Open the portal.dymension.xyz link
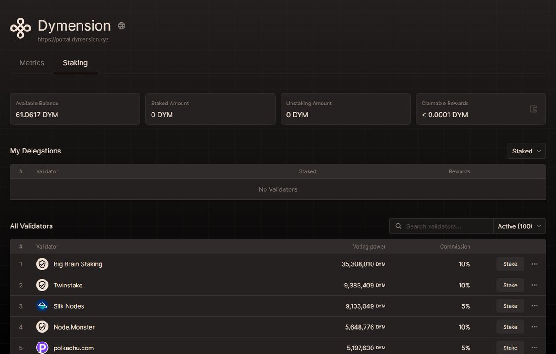The height and width of the screenshot is (354, 556). click(x=73, y=40)
